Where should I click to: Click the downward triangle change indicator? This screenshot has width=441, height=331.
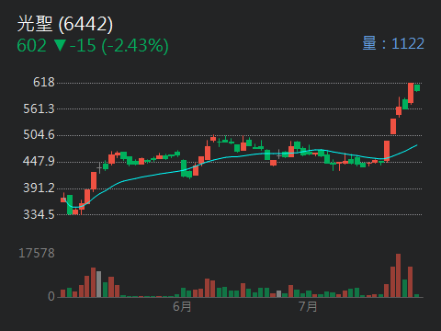point(60,46)
